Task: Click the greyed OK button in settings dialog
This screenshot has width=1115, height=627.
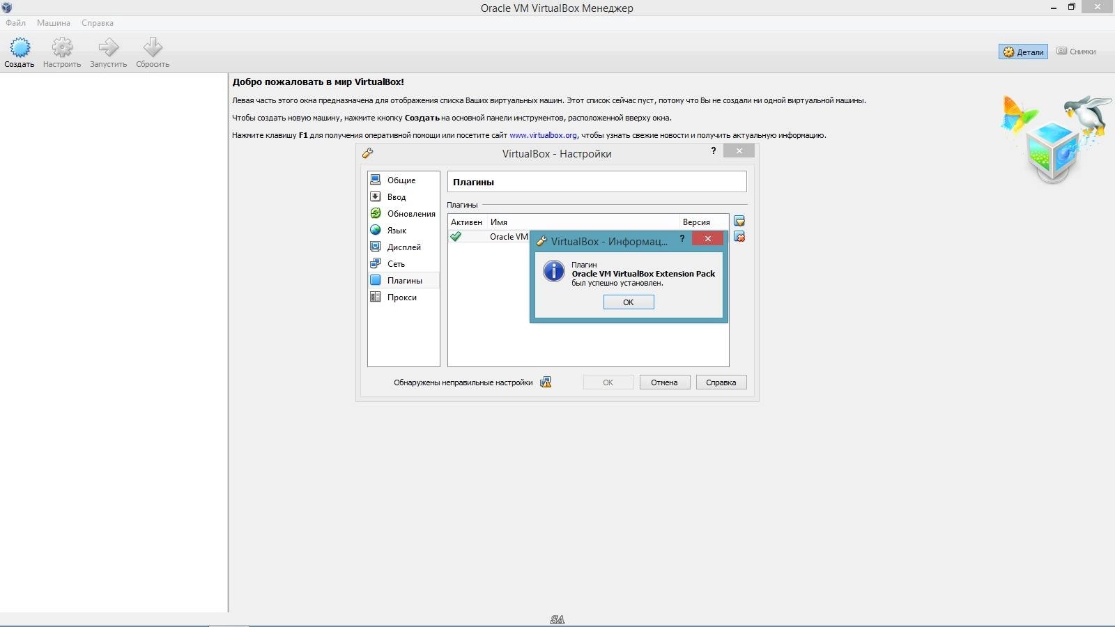Action: [608, 382]
